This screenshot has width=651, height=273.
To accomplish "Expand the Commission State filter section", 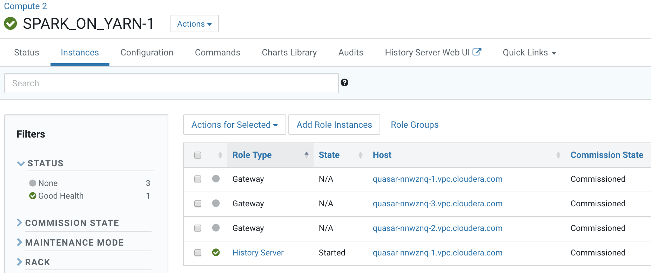I will point(72,223).
